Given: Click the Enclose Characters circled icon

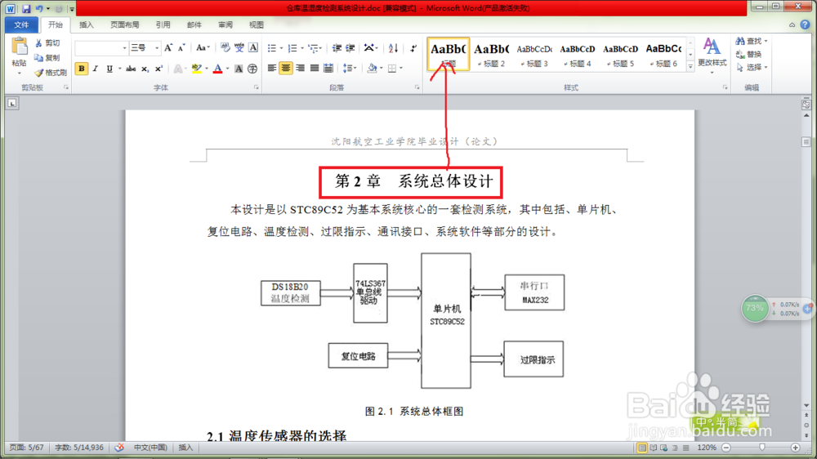Looking at the screenshot, I should click(x=252, y=69).
